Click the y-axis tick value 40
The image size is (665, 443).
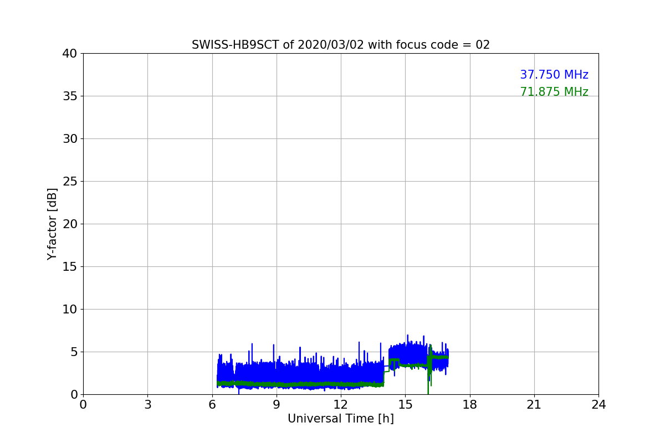pos(70,54)
